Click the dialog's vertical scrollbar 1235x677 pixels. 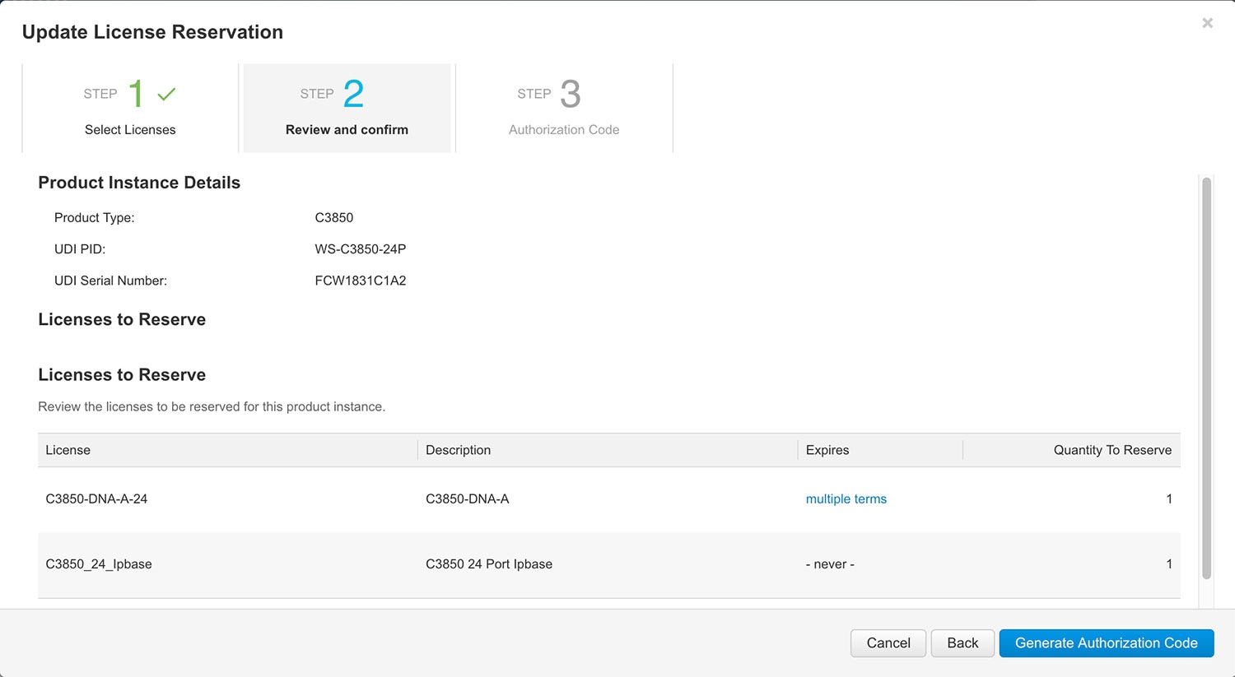tap(1206, 378)
